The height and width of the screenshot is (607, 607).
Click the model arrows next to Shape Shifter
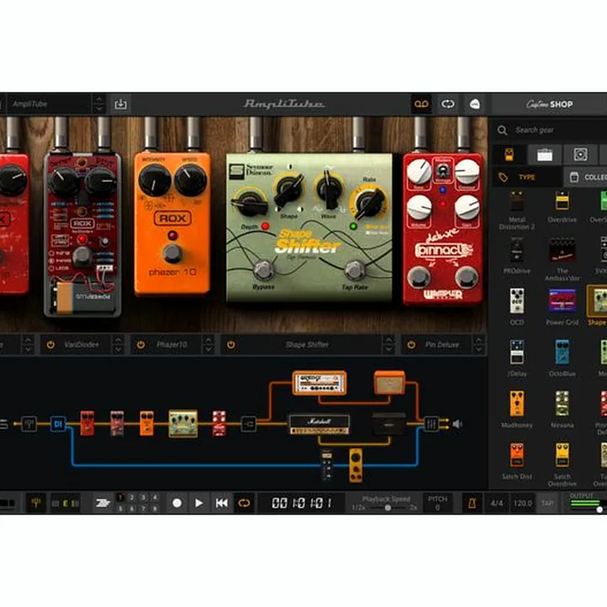(389, 345)
